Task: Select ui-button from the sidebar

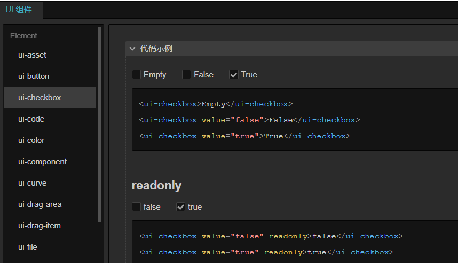Action: [34, 76]
